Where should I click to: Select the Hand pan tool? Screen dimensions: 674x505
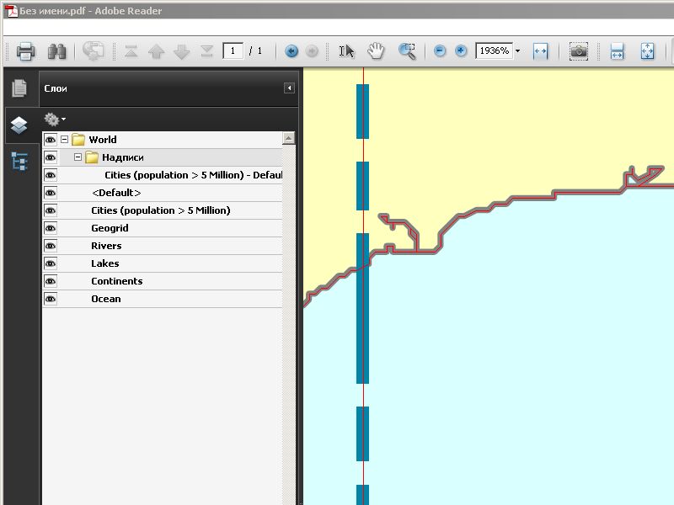376,51
